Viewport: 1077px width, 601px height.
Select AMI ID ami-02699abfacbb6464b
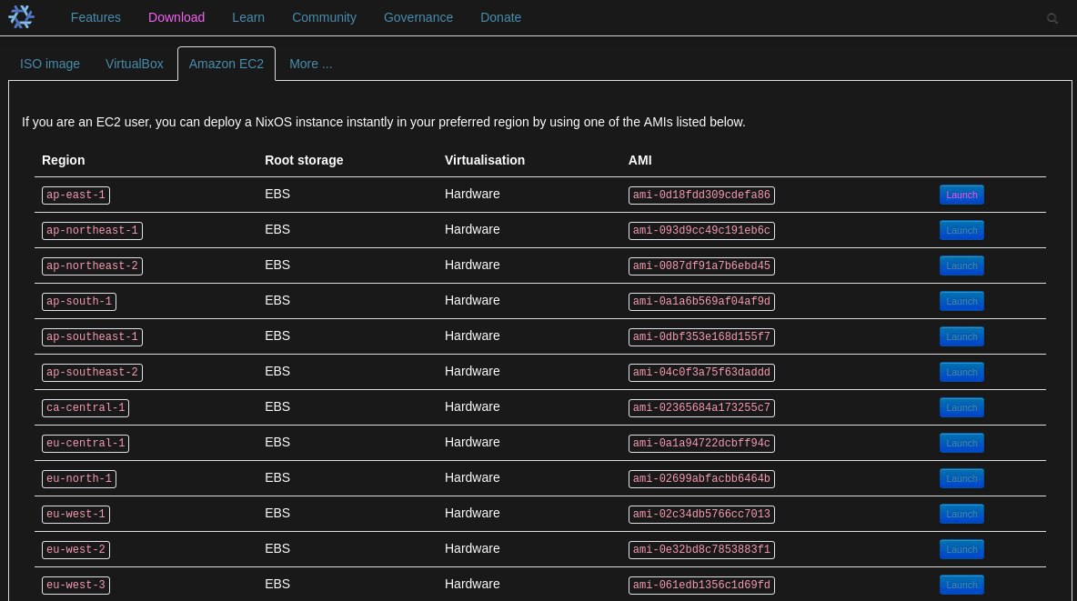tap(701, 479)
